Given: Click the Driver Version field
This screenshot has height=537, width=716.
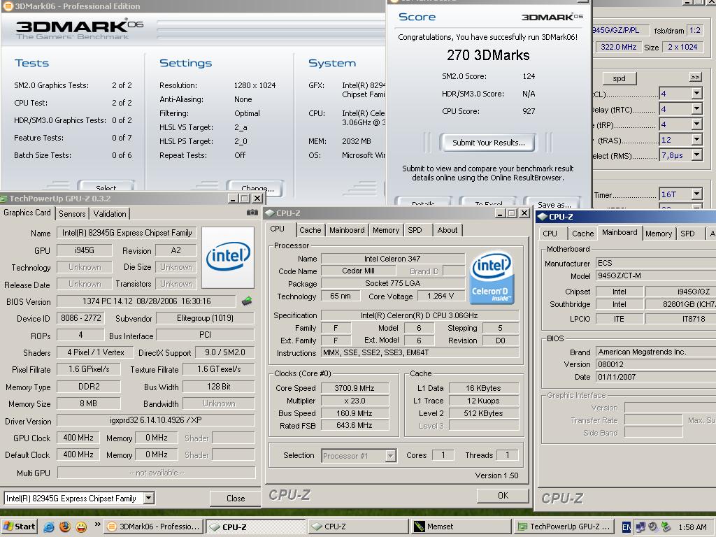Looking at the screenshot, I should [156, 420].
